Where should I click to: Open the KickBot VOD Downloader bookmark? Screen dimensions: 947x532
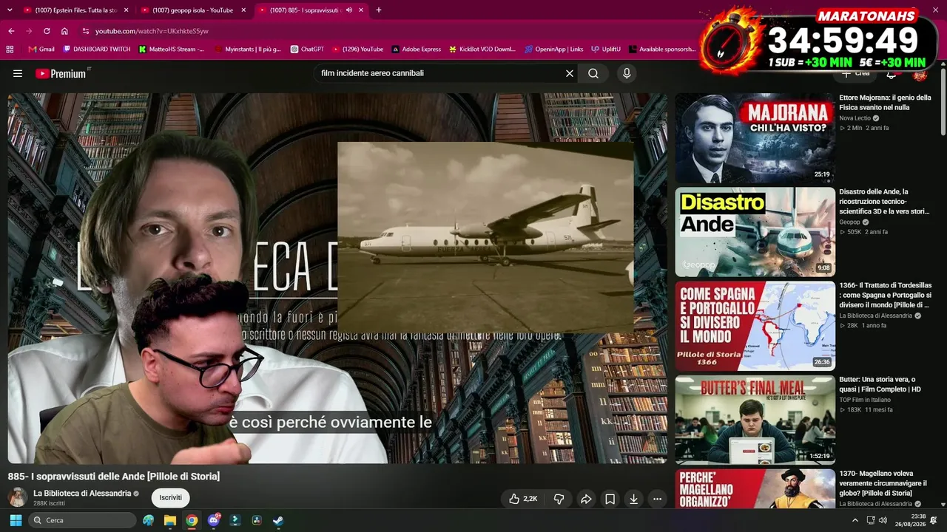(482, 50)
